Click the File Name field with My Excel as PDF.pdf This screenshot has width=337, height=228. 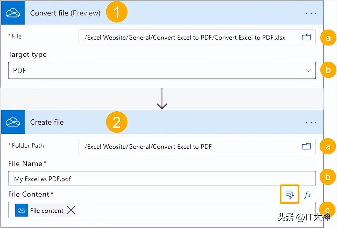[x=162, y=179]
